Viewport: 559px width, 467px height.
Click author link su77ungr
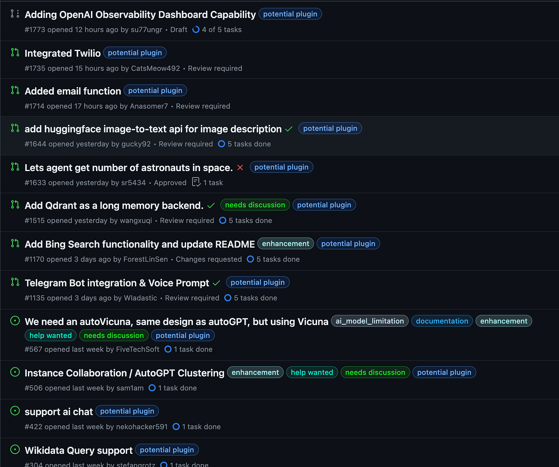pos(147,30)
